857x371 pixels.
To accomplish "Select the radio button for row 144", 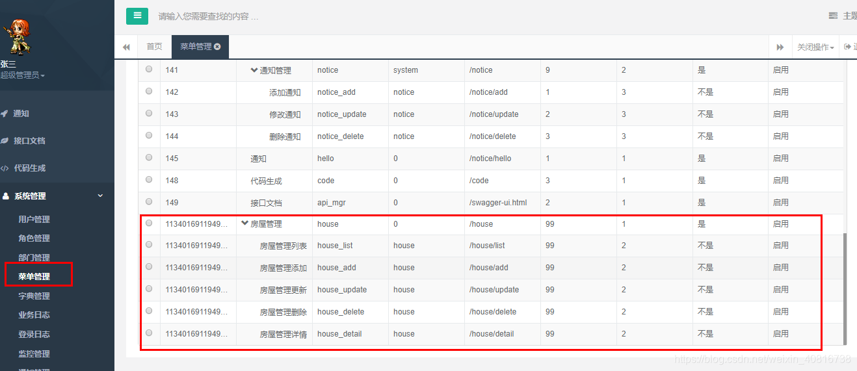I will (149, 135).
